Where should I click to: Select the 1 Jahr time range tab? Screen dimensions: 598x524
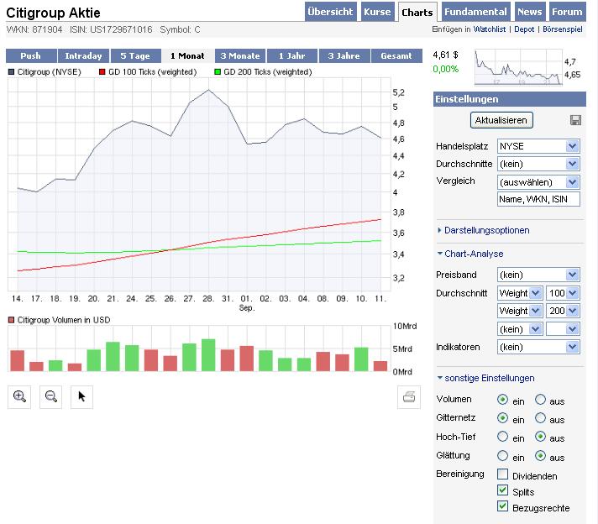point(292,56)
